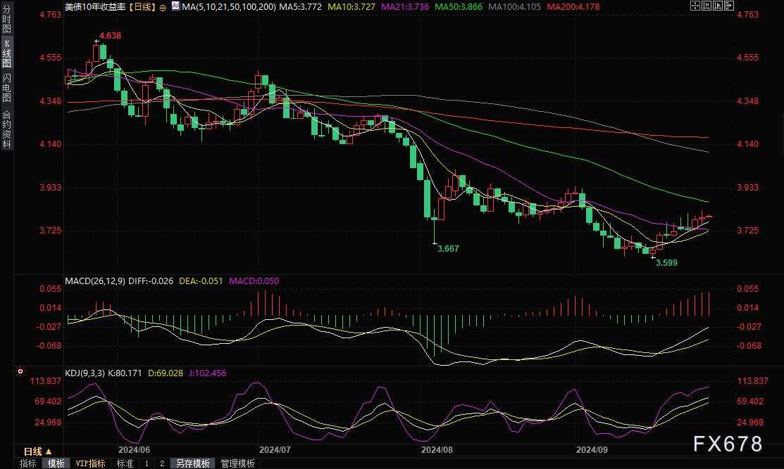Open the 指标 tab at bottom

28,463
